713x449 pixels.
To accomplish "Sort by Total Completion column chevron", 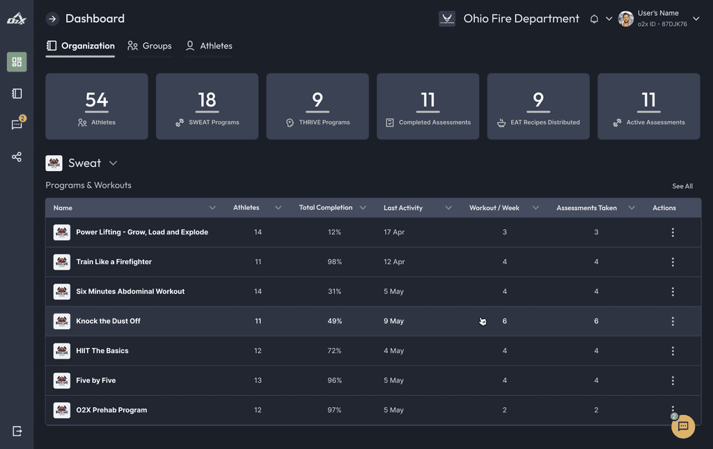I will coord(363,208).
